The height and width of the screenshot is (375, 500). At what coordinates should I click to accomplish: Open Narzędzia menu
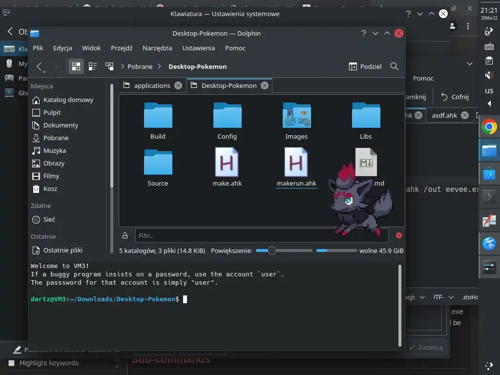tap(157, 48)
